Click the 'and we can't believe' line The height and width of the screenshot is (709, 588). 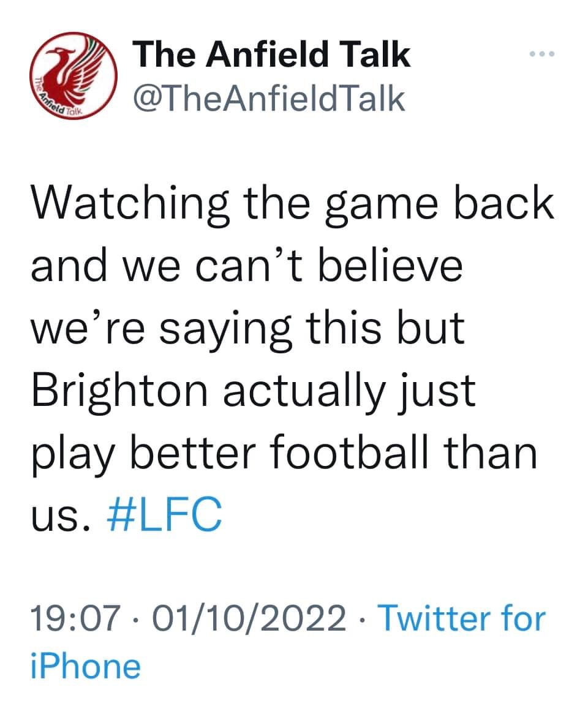247,266
